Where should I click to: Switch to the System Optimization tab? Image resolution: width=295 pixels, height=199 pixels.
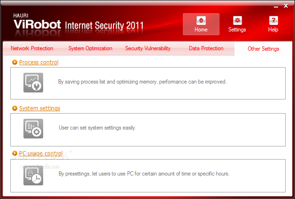point(91,48)
